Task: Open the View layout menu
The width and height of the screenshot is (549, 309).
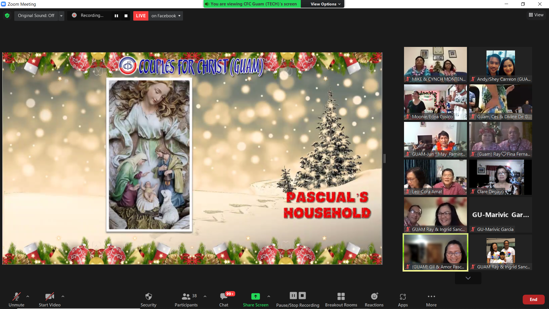Action: tap(536, 15)
